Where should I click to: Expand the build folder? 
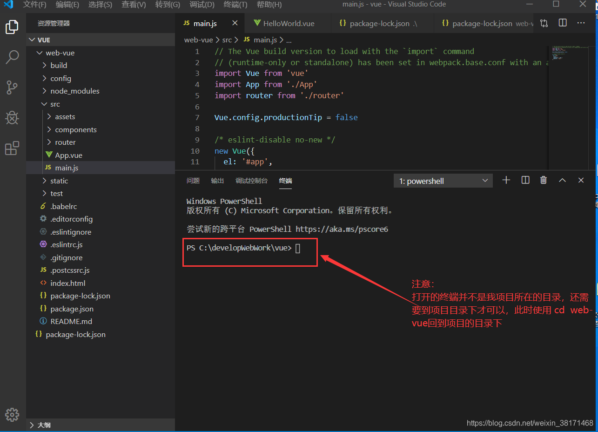tap(101, 66)
